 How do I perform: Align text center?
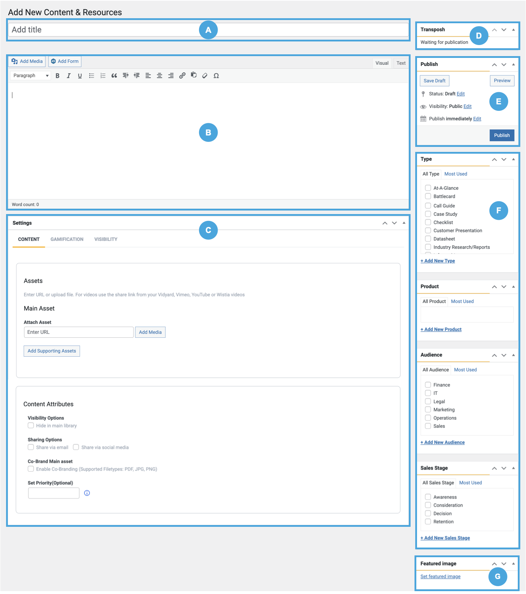159,75
